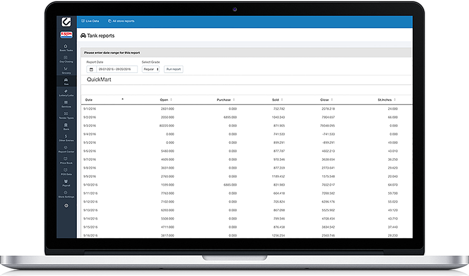The width and height of the screenshot is (469, 276).
Task: Open the Select Grade dropdown
Action: (x=151, y=69)
